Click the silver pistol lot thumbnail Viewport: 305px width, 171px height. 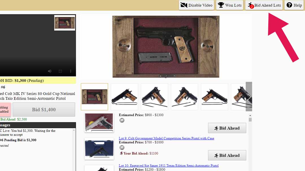point(99,123)
